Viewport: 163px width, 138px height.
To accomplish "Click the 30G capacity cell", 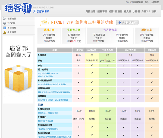I will (152, 55).
